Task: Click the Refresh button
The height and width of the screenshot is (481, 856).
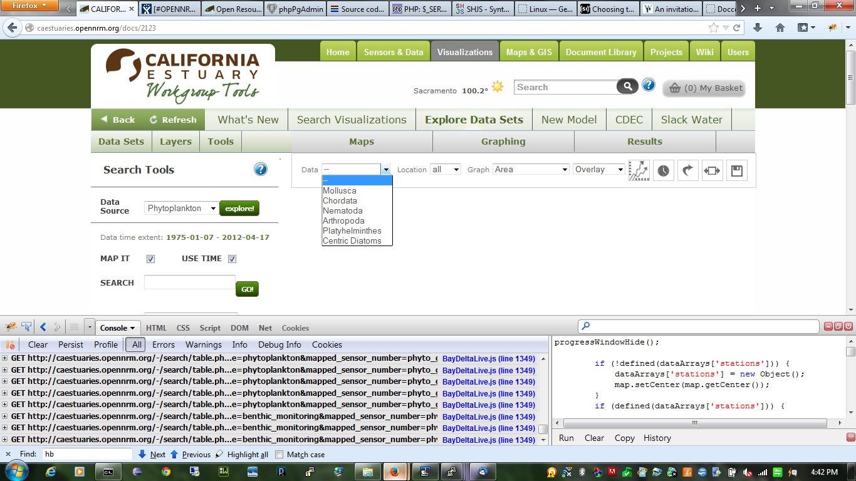Action: coord(173,120)
